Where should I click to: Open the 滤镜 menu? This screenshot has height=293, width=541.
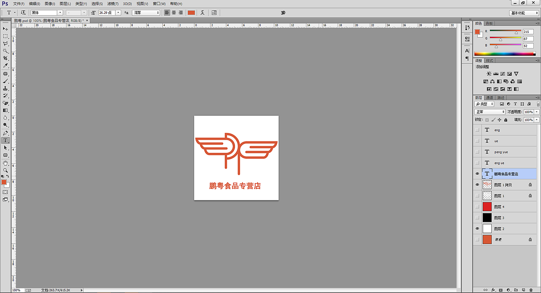[113, 3]
